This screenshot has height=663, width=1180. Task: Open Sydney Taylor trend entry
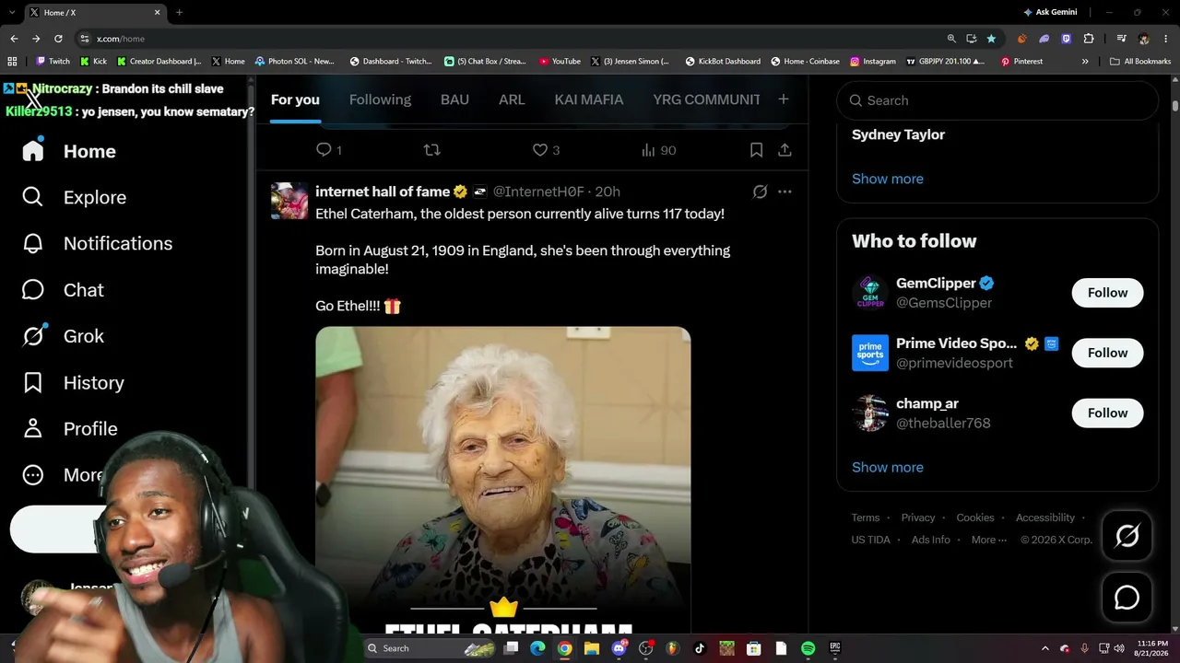898,134
